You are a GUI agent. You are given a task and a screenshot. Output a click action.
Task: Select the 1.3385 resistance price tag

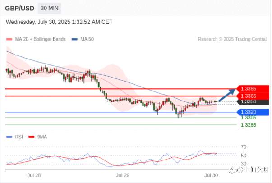[253, 89]
